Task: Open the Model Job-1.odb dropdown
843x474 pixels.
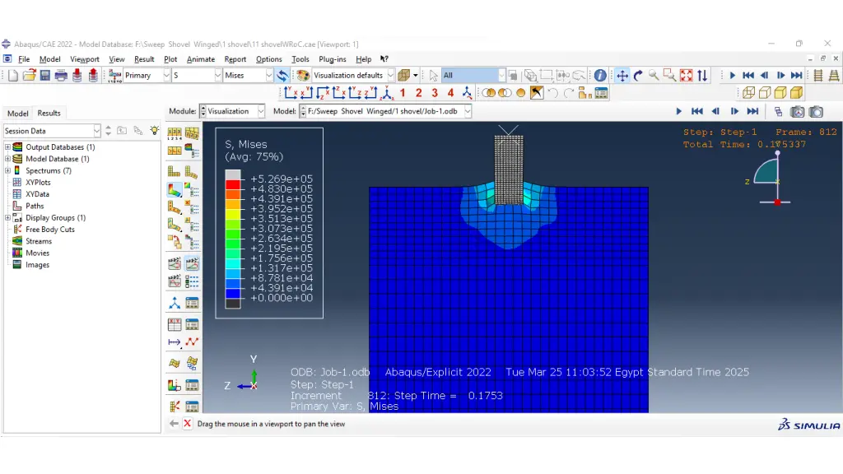Action: [468, 111]
